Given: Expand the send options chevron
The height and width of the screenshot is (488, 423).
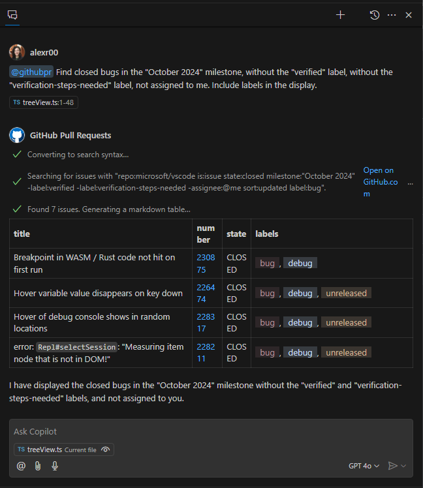Looking at the screenshot, I should coord(404,466).
